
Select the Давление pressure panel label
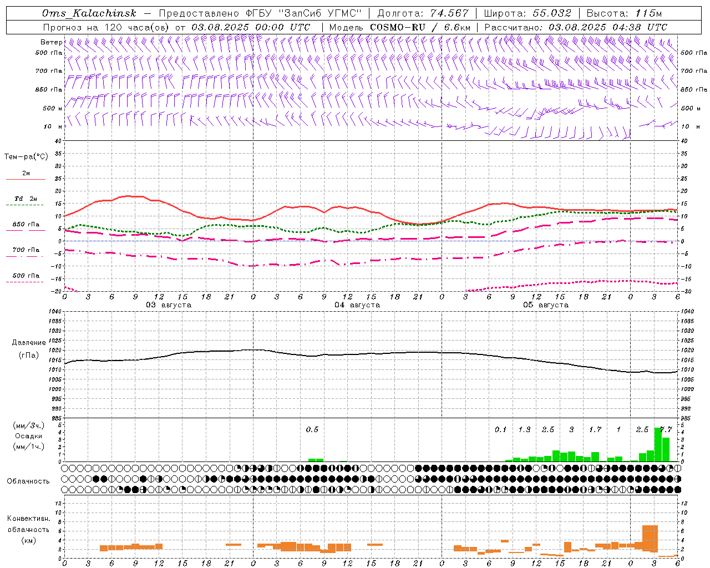(x=29, y=343)
